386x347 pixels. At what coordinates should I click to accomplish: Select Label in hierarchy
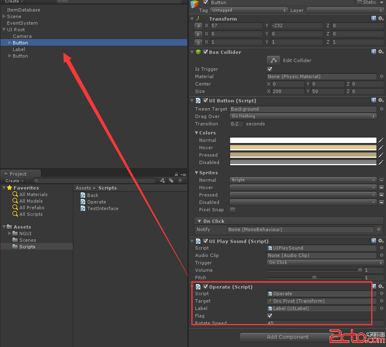(x=19, y=49)
